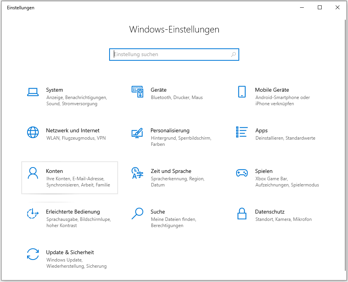Go to Spielen title
Screen dimensions: 348x282
(x=264, y=171)
